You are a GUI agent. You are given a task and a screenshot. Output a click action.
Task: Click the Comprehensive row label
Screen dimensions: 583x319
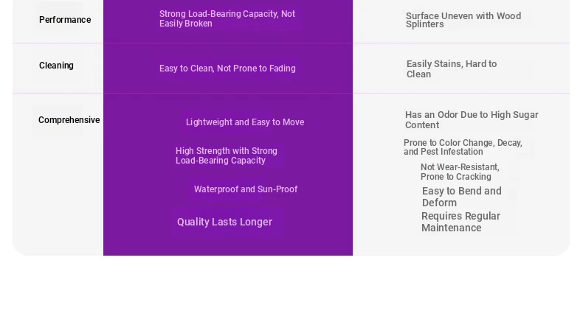coord(69,120)
